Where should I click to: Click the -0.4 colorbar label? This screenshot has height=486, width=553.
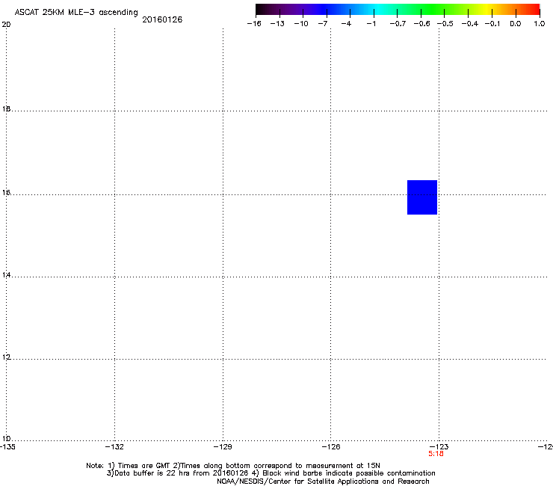tap(470, 24)
